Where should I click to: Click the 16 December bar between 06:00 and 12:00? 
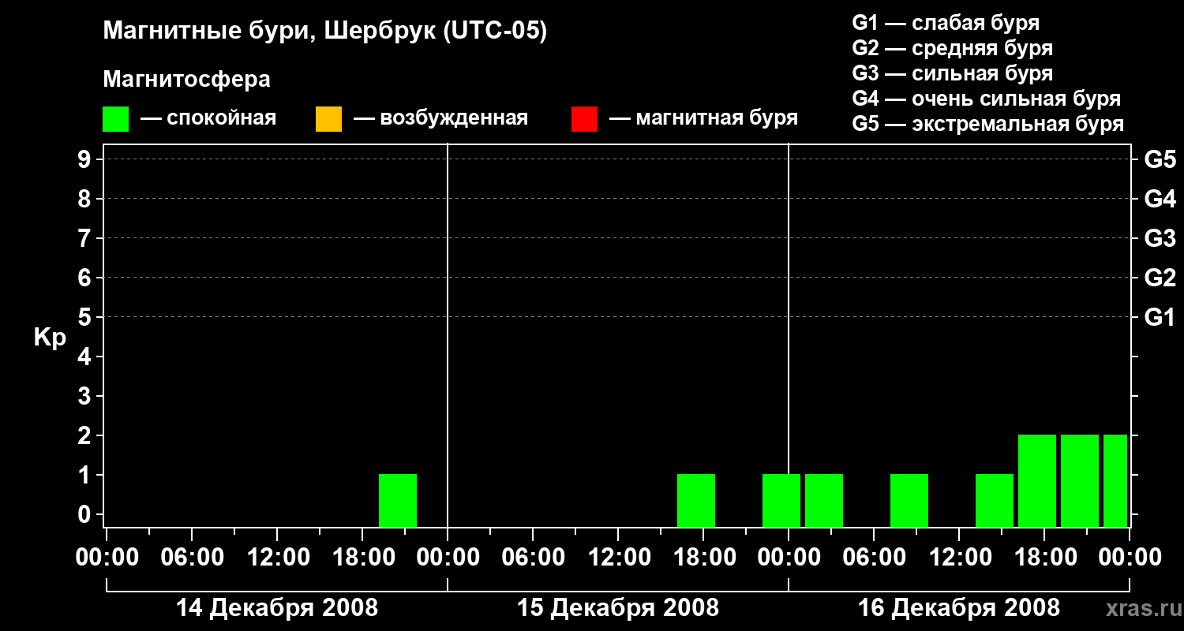coord(909,500)
